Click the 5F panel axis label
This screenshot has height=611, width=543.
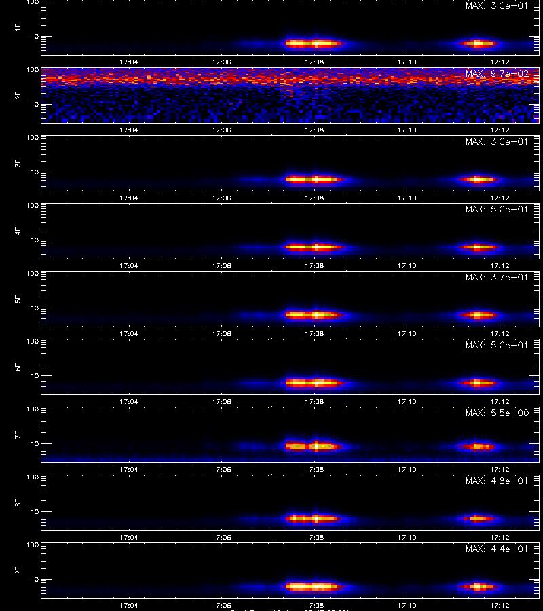click(18, 299)
